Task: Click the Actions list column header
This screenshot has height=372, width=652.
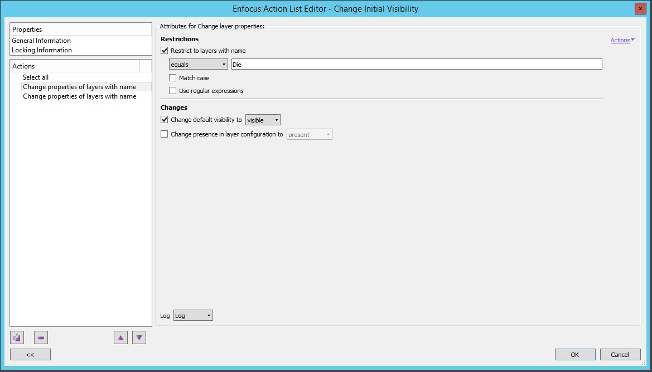Action: tap(75, 66)
